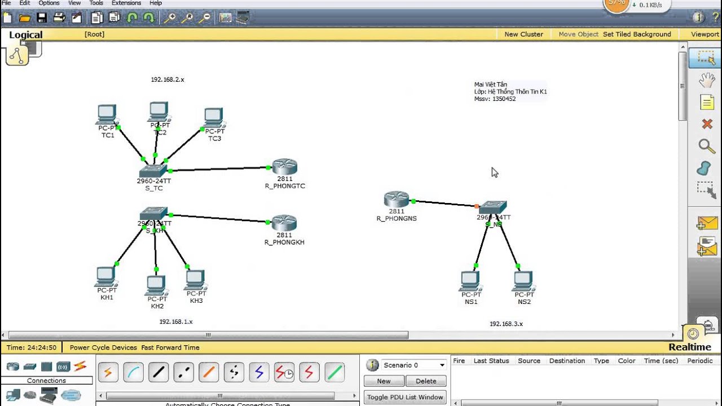This screenshot has height=406, width=722.
Task: Choose the Draw Polygon shape tool
Action: click(x=704, y=168)
